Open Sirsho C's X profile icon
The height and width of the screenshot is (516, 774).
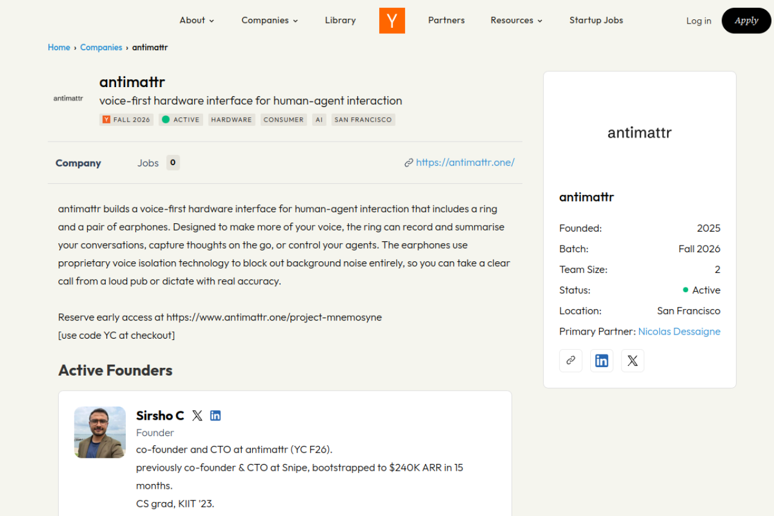click(197, 416)
